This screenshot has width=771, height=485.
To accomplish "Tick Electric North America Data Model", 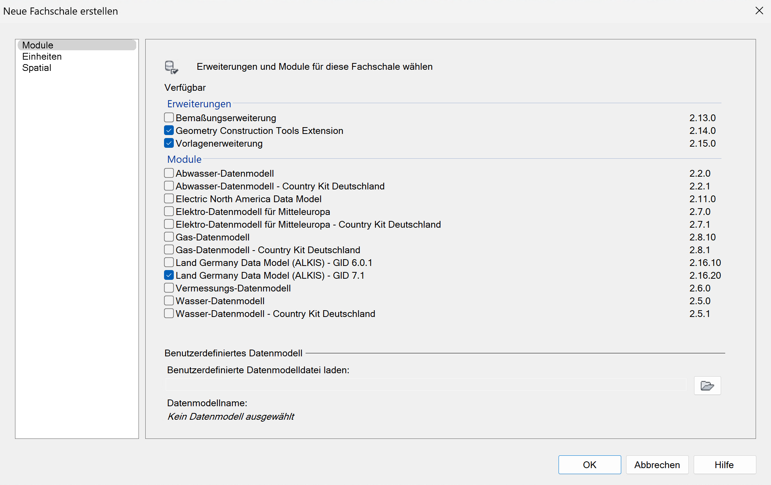I will [x=169, y=199].
